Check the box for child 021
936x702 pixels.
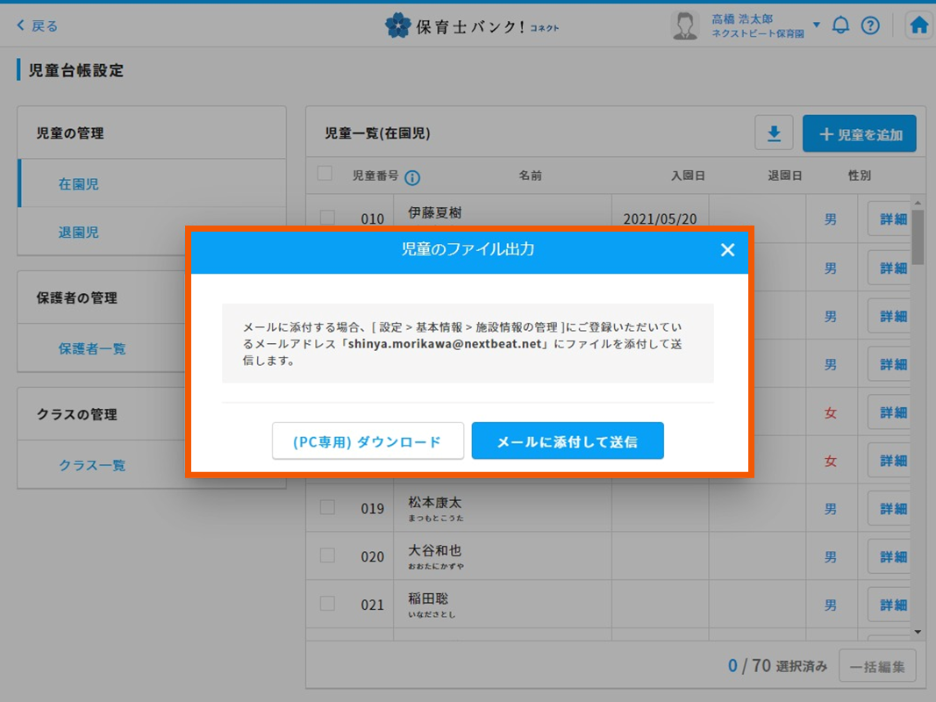[327, 604]
